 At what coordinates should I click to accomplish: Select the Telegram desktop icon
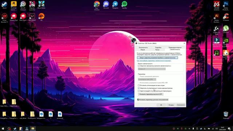(115, 5)
